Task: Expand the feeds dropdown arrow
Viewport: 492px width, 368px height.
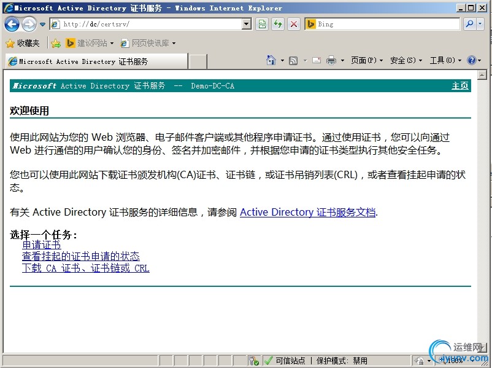Action: (305, 60)
